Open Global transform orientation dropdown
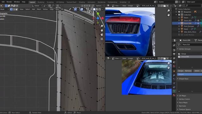This screenshot has width=202, height=114. (x=37, y=6)
